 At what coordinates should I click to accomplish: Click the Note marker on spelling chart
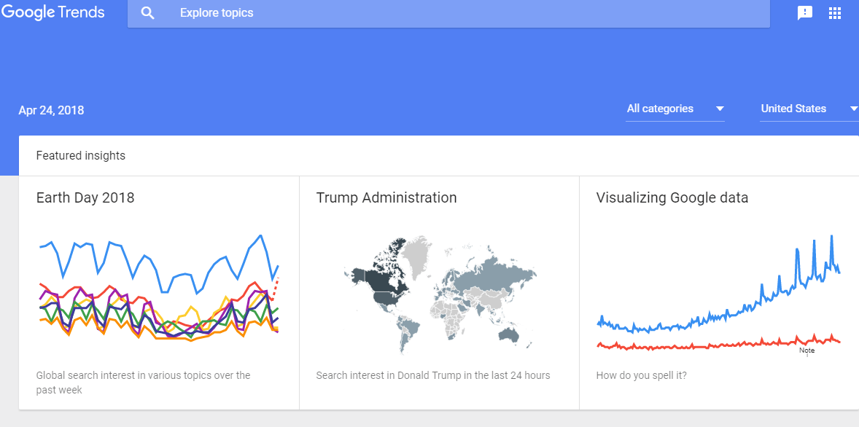coord(806,351)
